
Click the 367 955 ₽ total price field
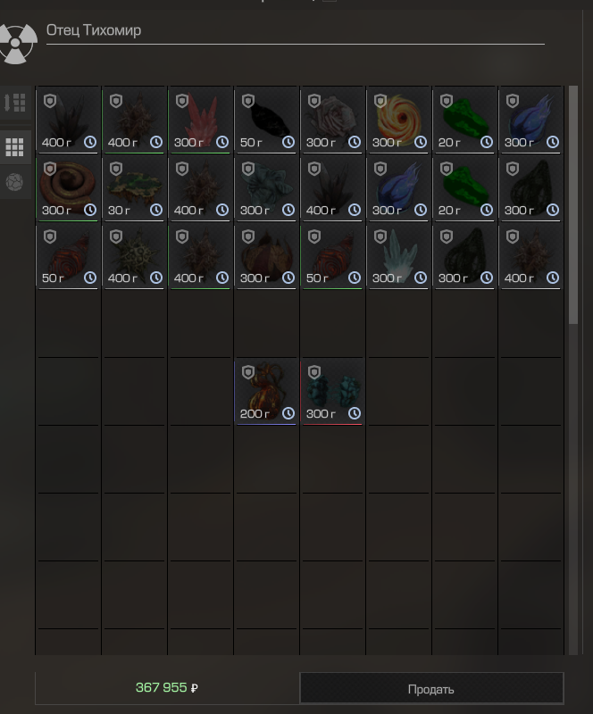click(167, 687)
